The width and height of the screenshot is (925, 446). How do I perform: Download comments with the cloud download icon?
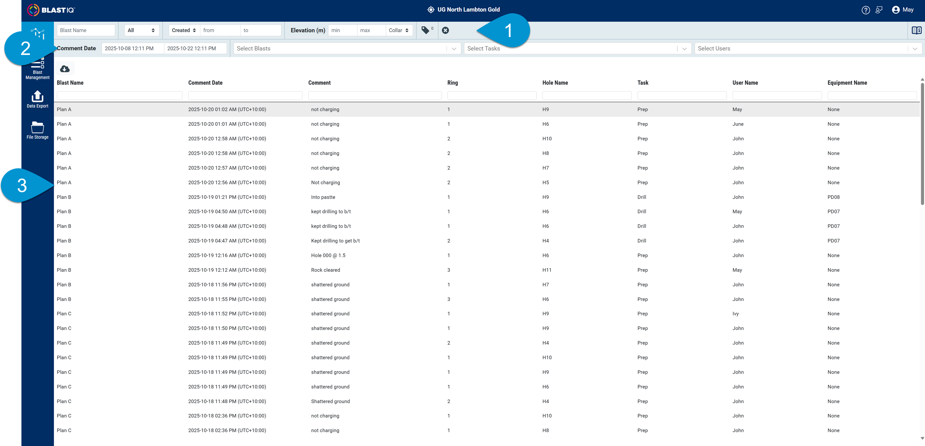tap(65, 68)
